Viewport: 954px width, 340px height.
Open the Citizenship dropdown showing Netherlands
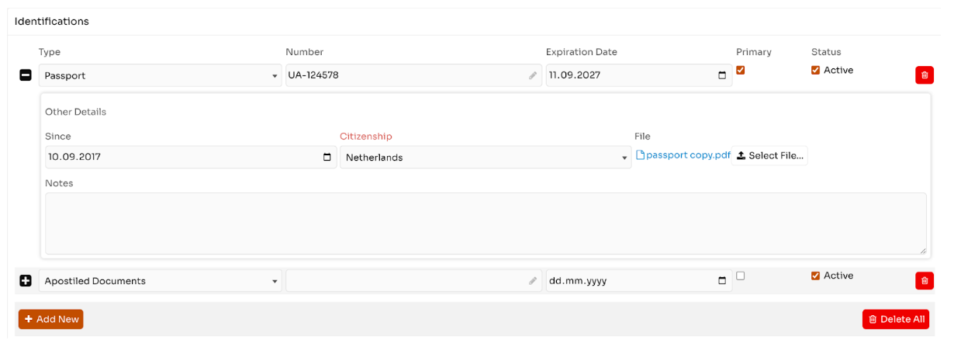[x=485, y=158]
